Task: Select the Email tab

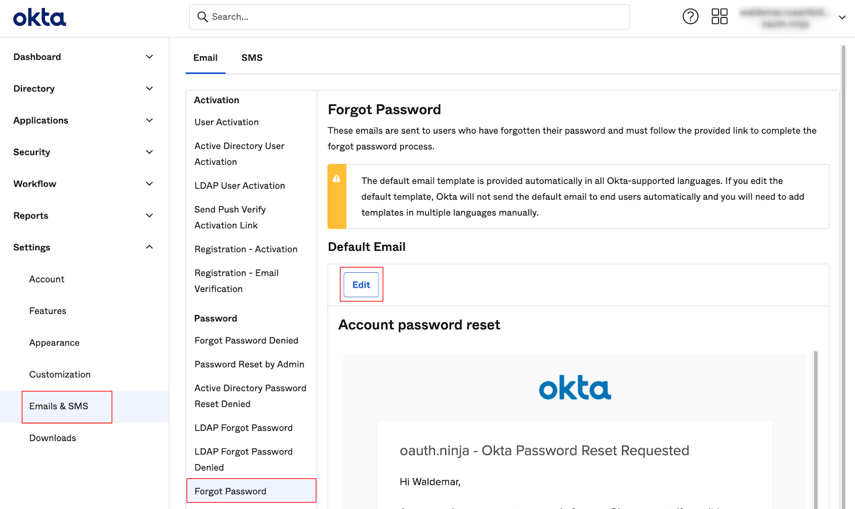Action: click(205, 58)
